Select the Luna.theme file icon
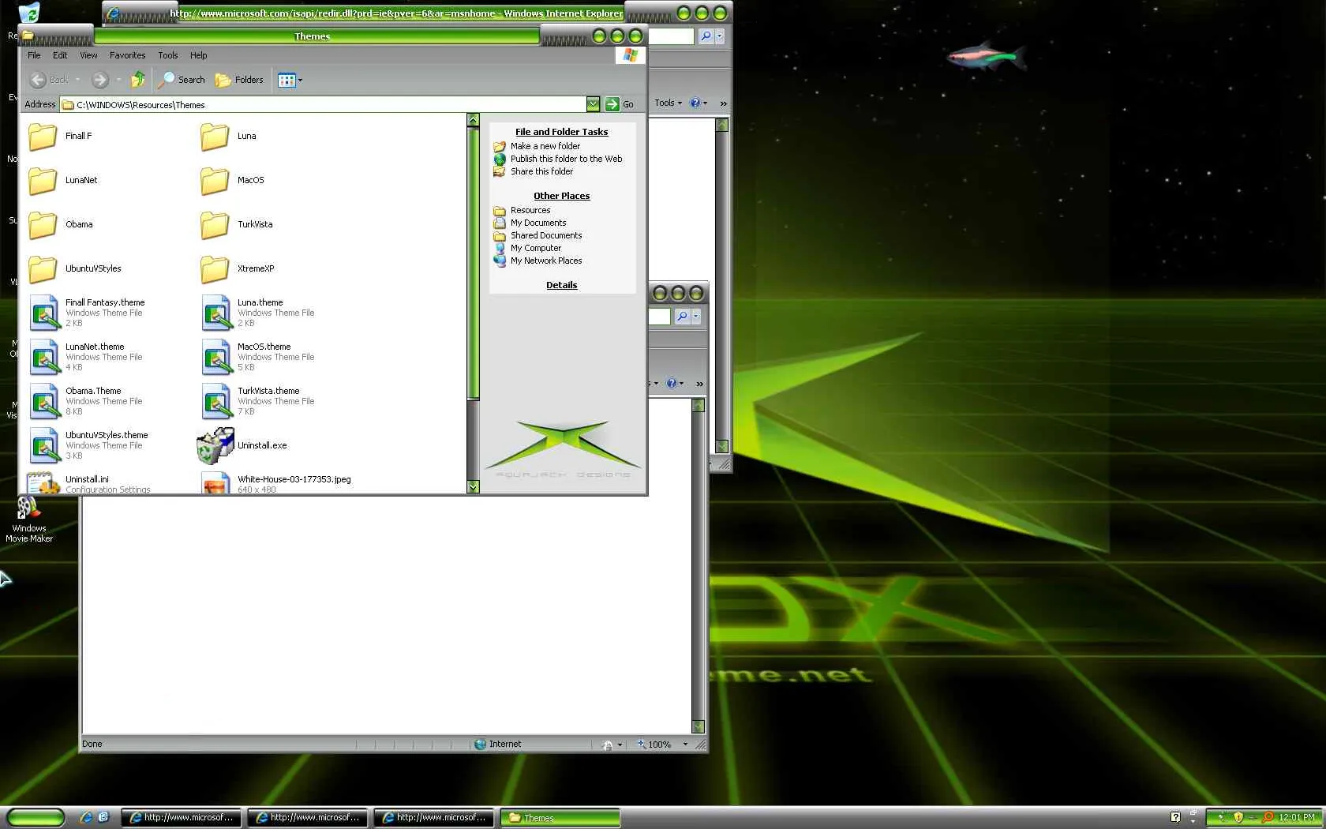The image size is (1326, 829). tap(216, 313)
